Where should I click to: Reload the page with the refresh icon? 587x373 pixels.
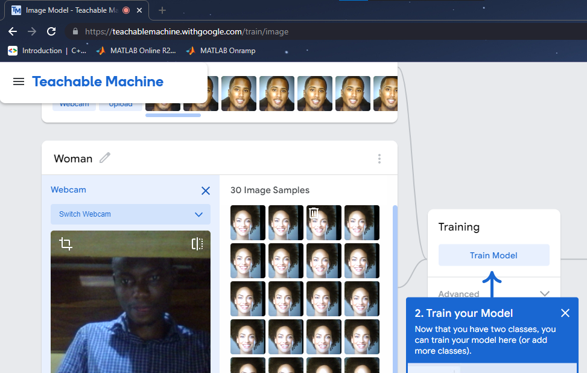click(x=51, y=31)
